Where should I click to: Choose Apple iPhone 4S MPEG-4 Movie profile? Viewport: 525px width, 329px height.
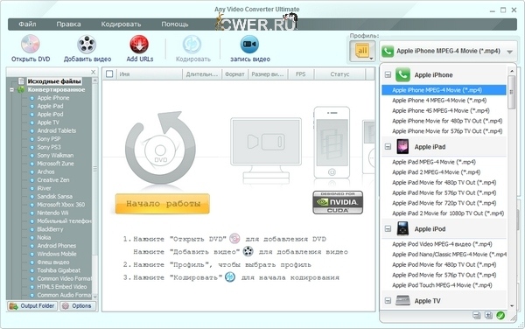(441, 110)
